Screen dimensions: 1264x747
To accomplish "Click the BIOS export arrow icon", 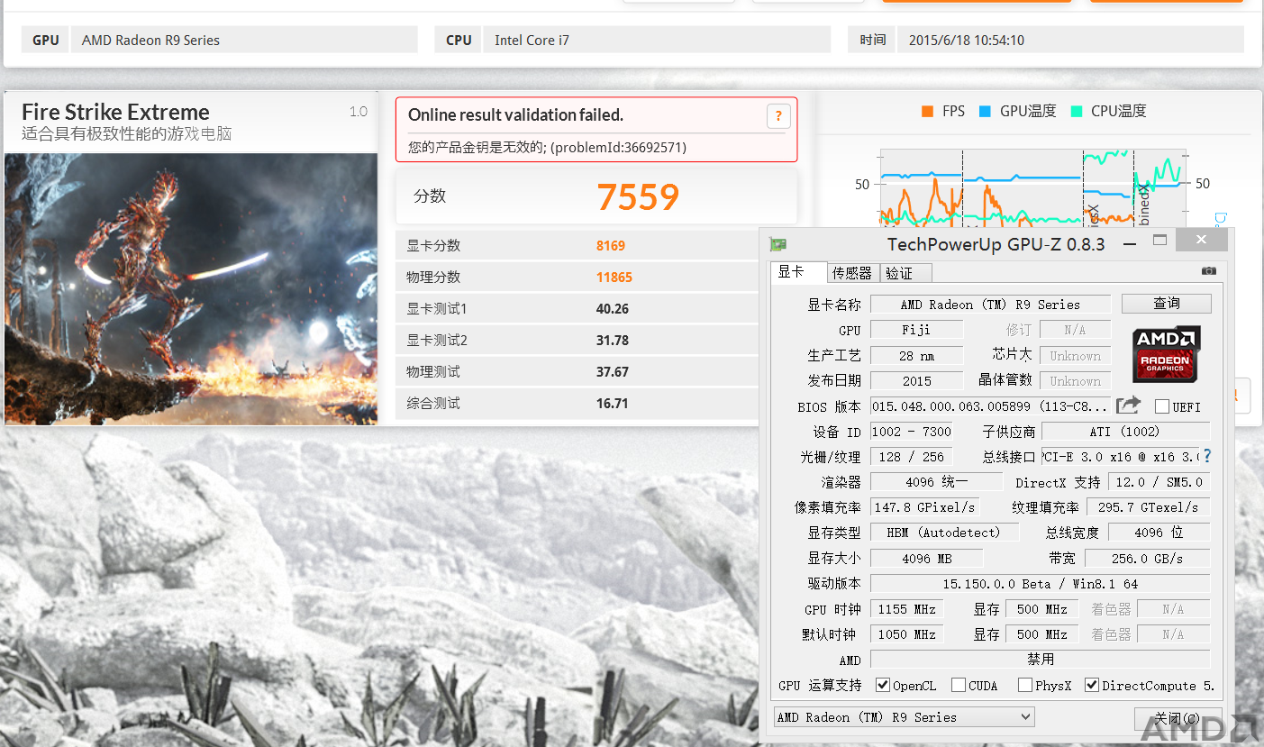I will tap(1129, 405).
